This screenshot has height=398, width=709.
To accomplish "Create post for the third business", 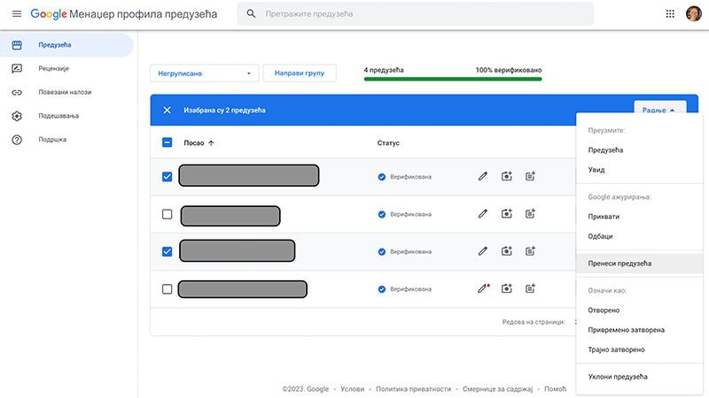I will 530,251.
